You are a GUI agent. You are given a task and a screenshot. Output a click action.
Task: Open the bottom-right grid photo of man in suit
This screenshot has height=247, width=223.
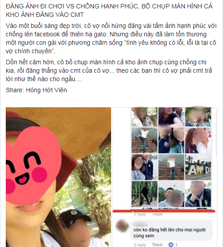point(198,194)
